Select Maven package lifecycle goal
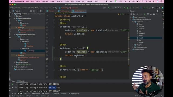Viewport: 173px width, 97px height. coord(141,33)
